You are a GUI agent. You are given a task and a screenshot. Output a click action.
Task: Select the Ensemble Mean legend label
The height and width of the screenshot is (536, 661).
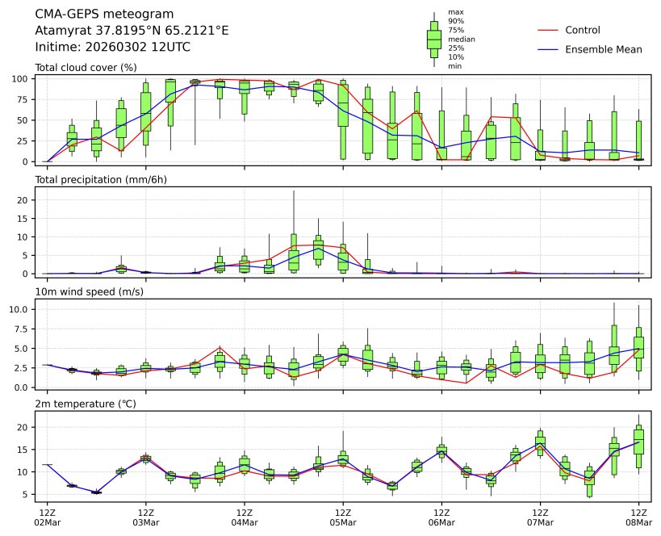604,49
